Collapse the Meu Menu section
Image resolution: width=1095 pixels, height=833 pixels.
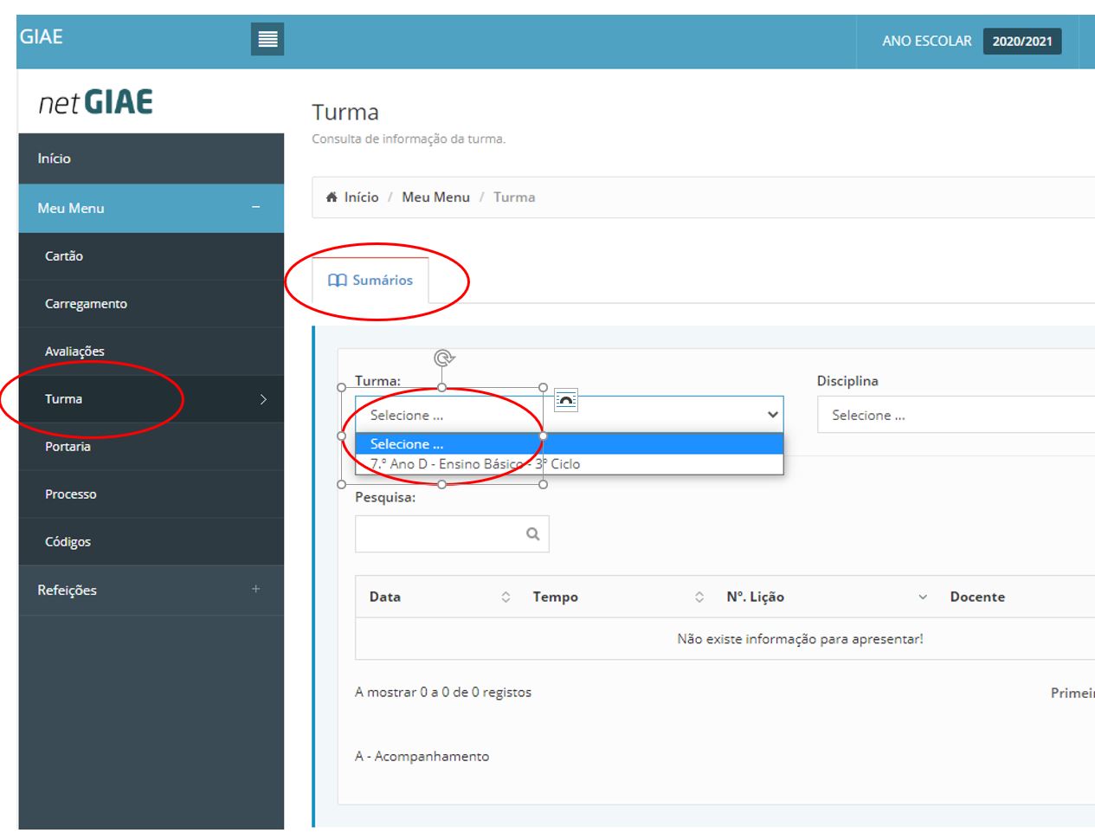click(x=255, y=208)
